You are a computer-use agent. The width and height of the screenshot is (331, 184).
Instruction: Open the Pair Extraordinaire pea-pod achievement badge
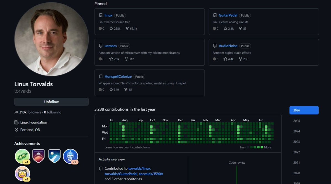pyautogui.click(x=22, y=156)
